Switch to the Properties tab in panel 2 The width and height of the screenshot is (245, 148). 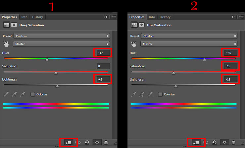[137, 17]
